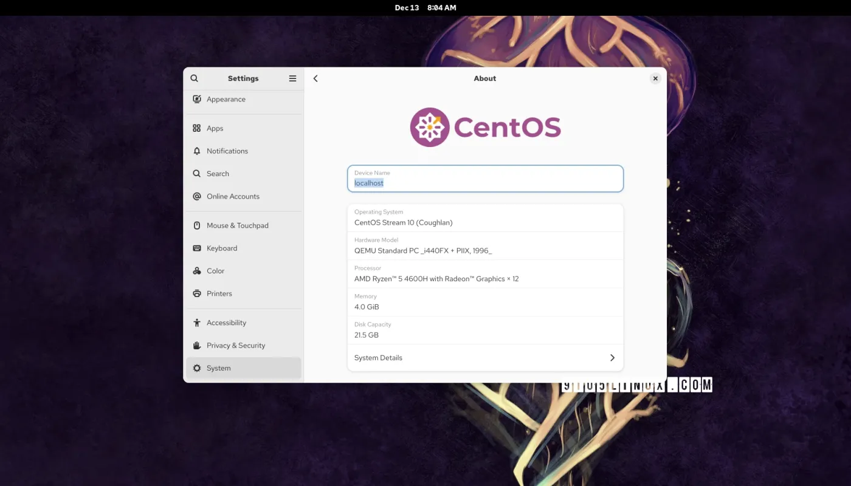The height and width of the screenshot is (486, 851).
Task: Click the Disk Capacity 21.5 GB row
Action: (x=485, y=330)
